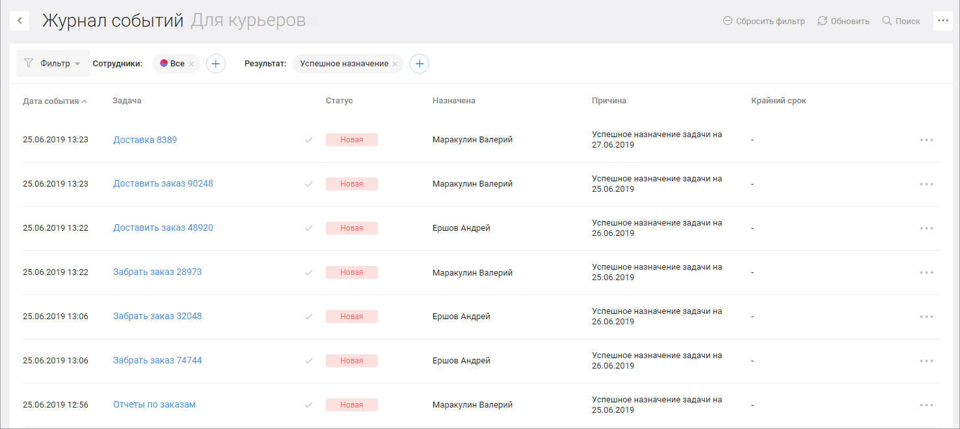Toggle checkmark for Забрать заказ 74744
The image size is (960, 429).
tap(309, 361)
